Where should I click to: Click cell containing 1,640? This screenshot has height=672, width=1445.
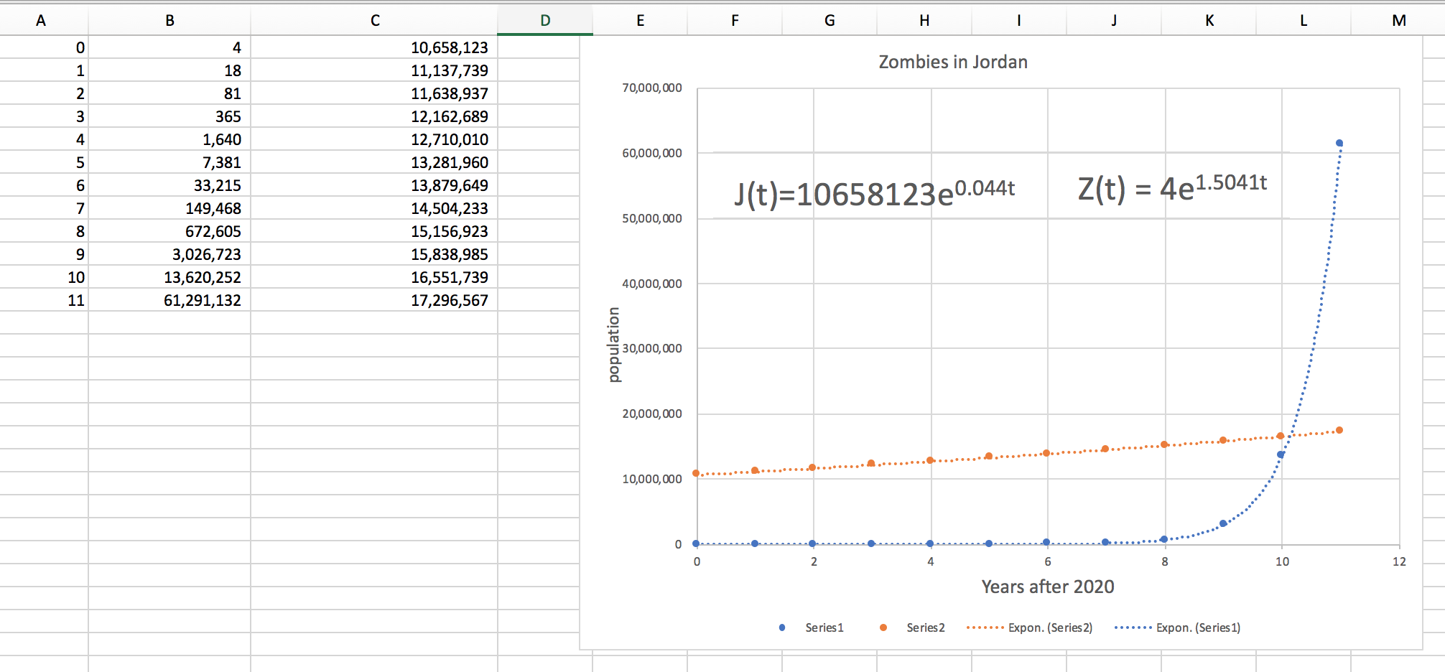tap(169, 139)
